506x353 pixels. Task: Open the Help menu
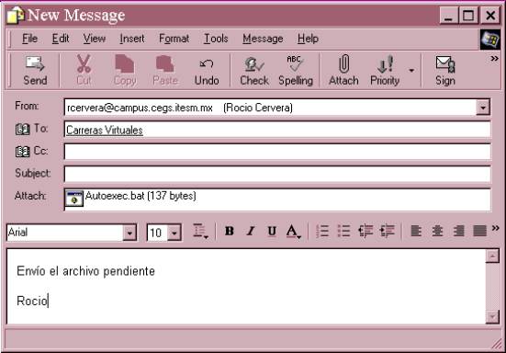308,39
